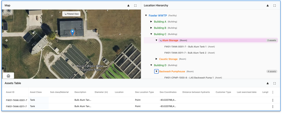Collapse the Map panel with the triangle
Screen dimensions: 282x113
[x=128, y=6]
